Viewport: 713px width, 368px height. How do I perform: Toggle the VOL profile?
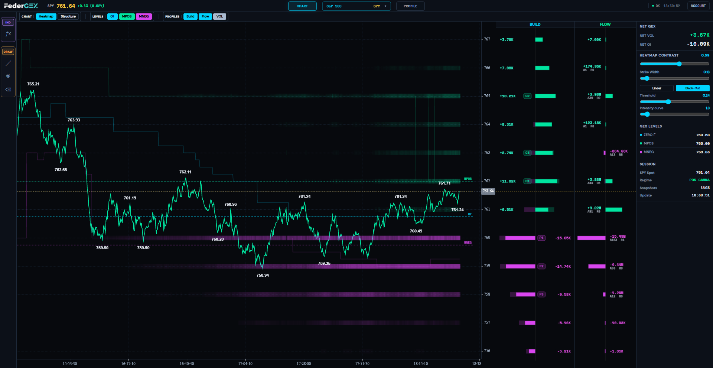pyautogui.click(x=219, y=16)
